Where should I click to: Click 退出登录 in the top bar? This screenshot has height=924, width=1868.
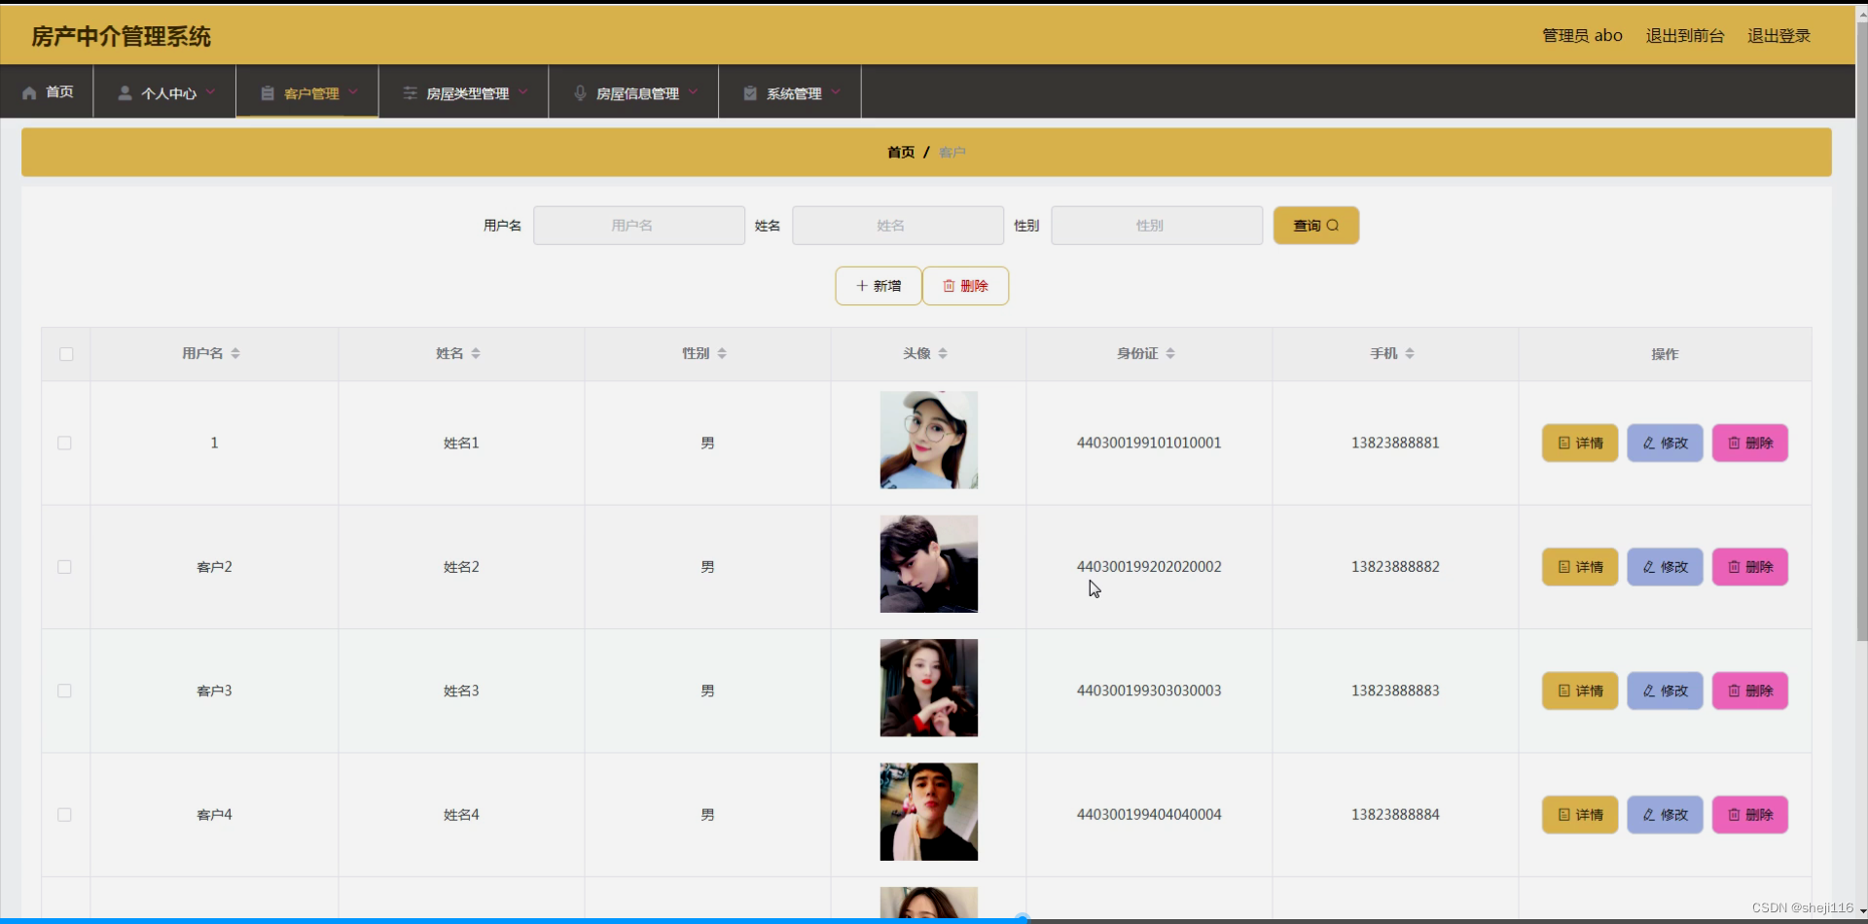click(1779, 35)
